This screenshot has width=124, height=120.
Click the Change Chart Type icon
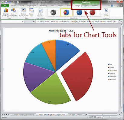[6, 12]
